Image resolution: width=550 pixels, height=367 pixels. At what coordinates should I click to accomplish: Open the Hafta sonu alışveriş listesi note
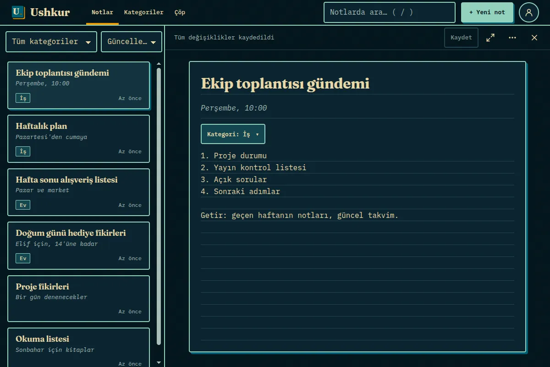tap(78, 192)
